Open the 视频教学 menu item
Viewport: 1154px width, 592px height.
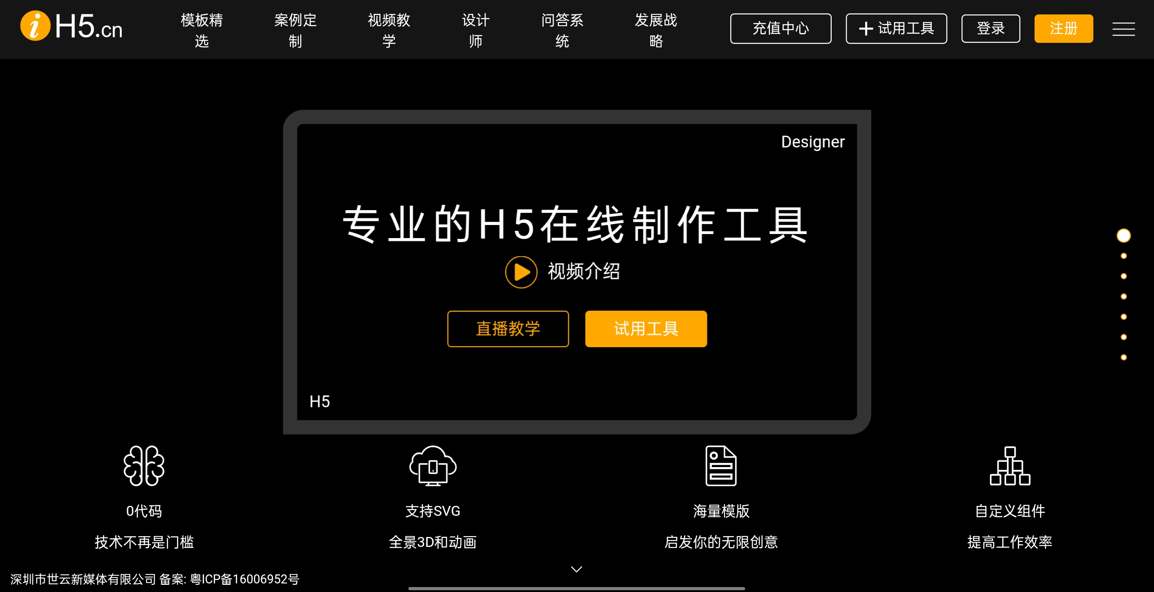[389, 30]
